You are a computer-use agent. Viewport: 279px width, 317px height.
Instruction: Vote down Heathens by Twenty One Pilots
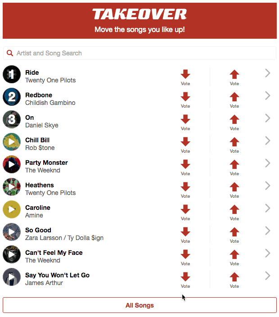[185, 190]
